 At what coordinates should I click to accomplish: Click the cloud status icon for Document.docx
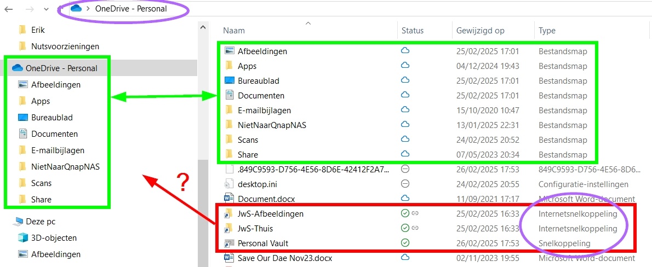405,199
